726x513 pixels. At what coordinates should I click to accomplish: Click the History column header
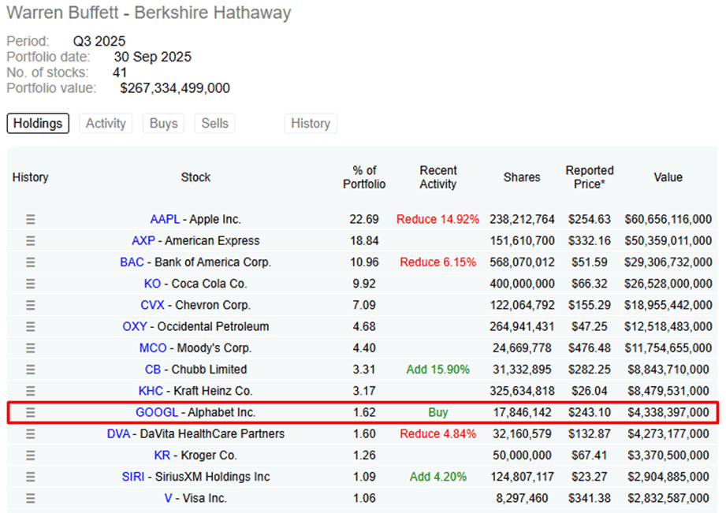pyautogui.click(x=31, y=177)
